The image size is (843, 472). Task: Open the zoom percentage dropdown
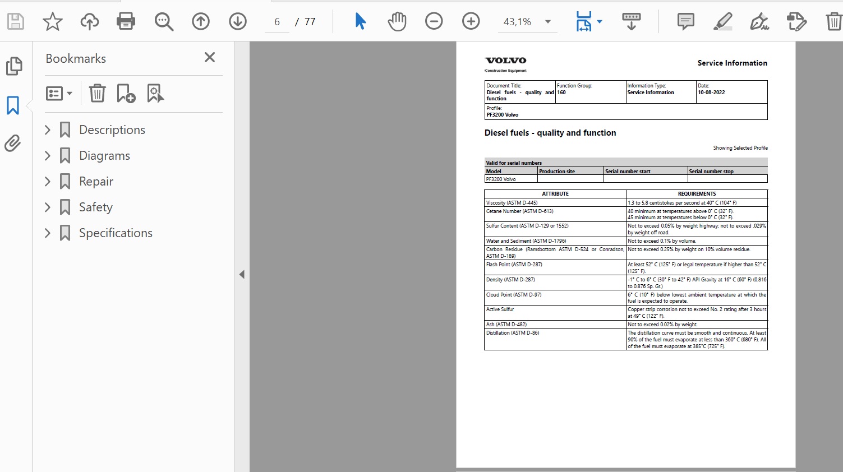548,22
